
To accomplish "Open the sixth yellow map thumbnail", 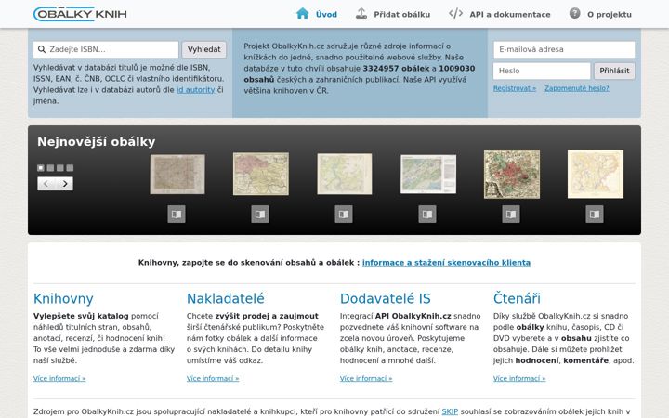I will pyautogui.click(x=596, y=174).
